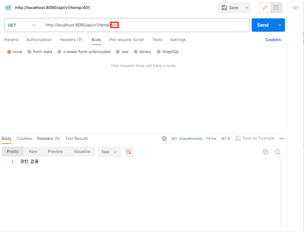304x232 pixels.
Task: Click line number 1 in response
Action: 12,162
